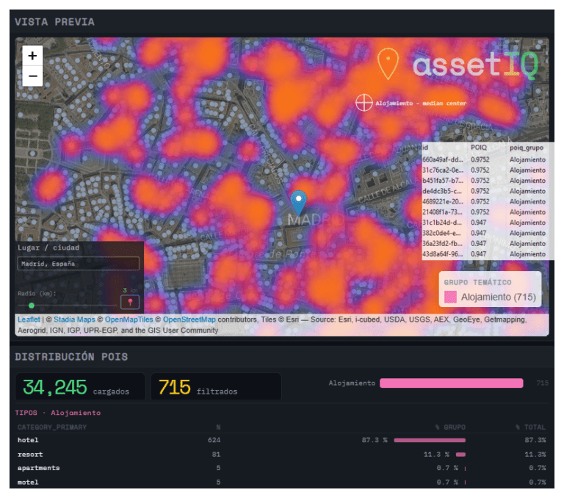Click the hotel 87.3 % group bar
Screen dimensions: 564x498
click(x=430, y=440)
